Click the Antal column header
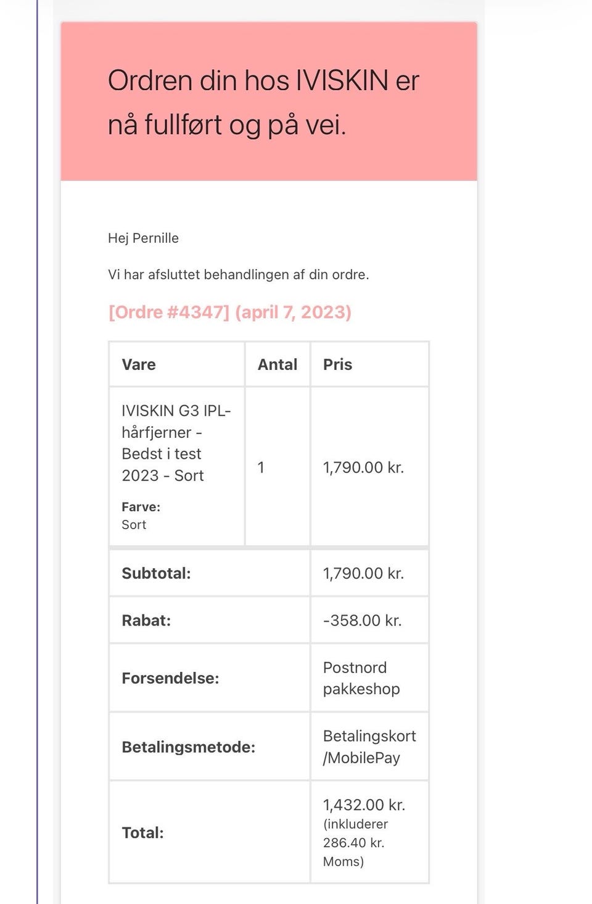The height and width of the screenshot is (904, 592). pyautogui.click(x=277, y=365)
